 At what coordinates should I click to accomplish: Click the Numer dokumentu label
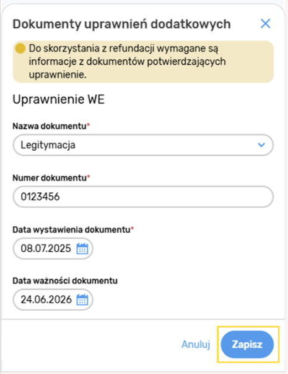(50, 178)
